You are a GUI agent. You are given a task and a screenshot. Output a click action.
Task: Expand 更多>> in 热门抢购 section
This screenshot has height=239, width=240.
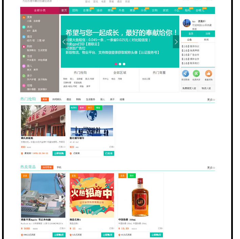click(x=211, y=100)
